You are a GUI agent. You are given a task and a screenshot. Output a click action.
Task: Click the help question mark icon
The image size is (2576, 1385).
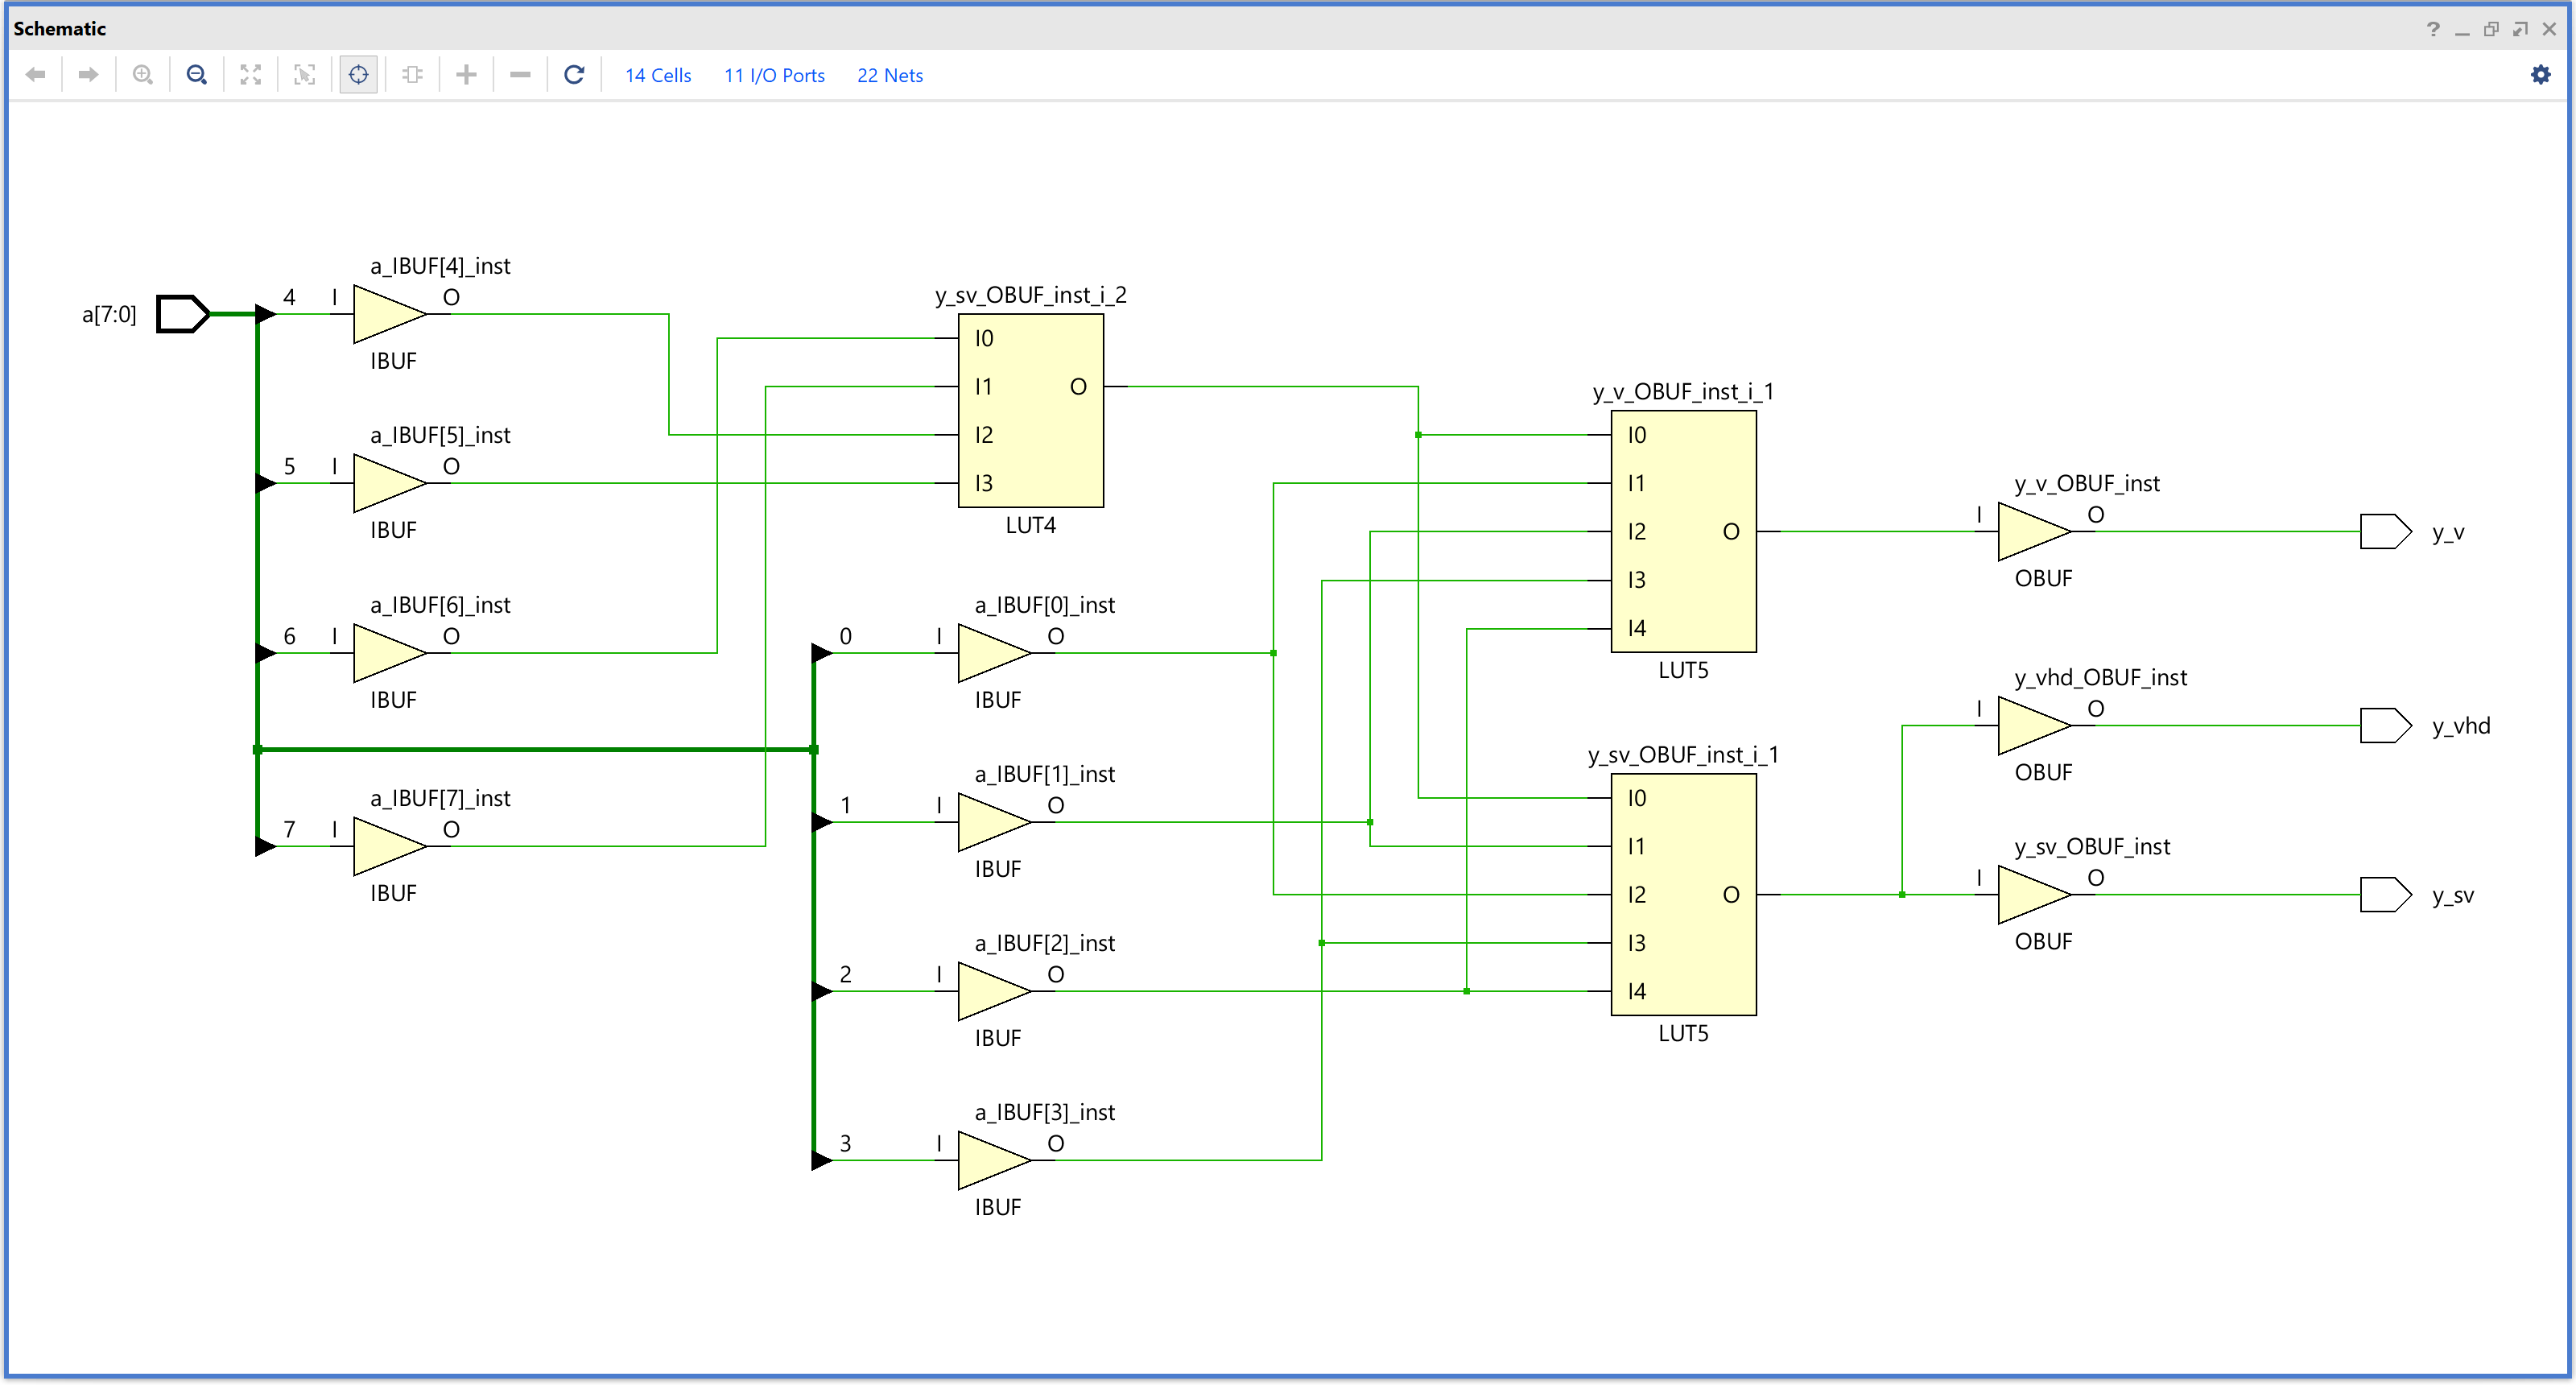pos(2433,29)
